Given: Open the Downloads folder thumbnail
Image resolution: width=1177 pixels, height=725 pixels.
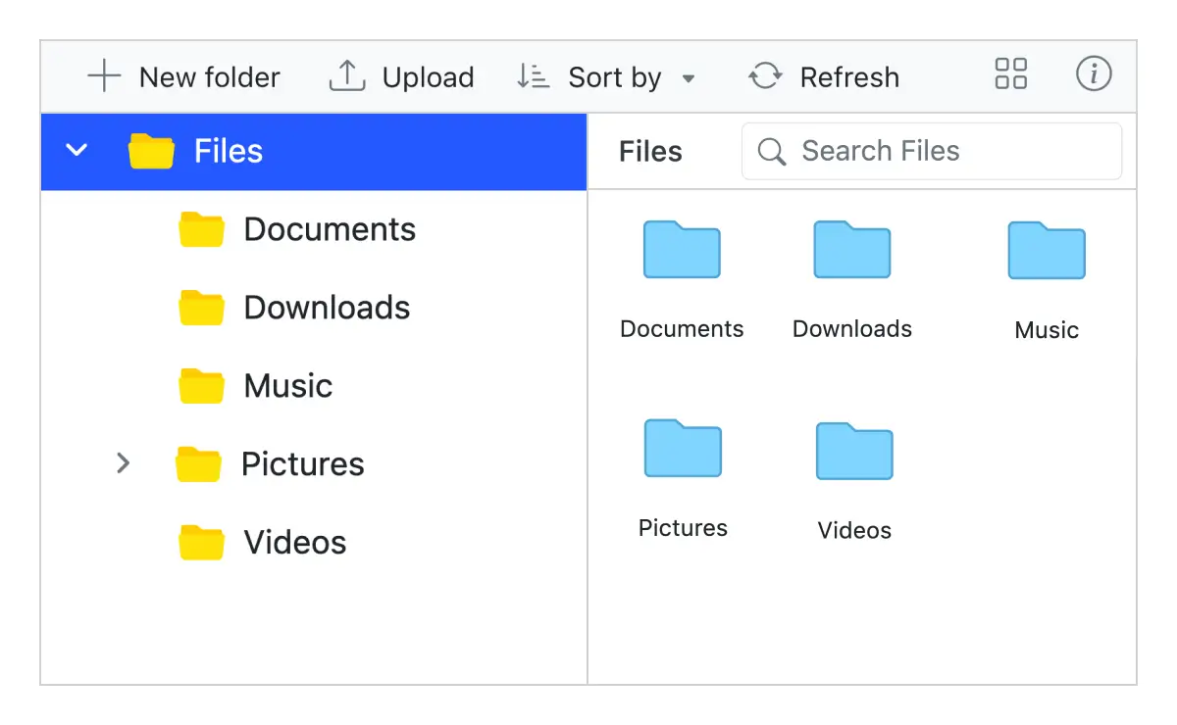Looking at the screenshot, I should click(851, 251).
